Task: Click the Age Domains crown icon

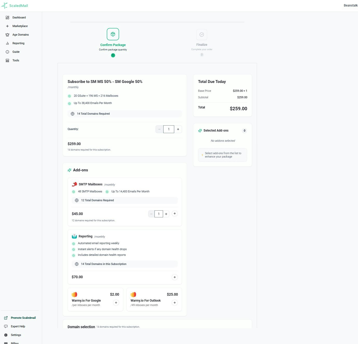Action: point(7,35)
